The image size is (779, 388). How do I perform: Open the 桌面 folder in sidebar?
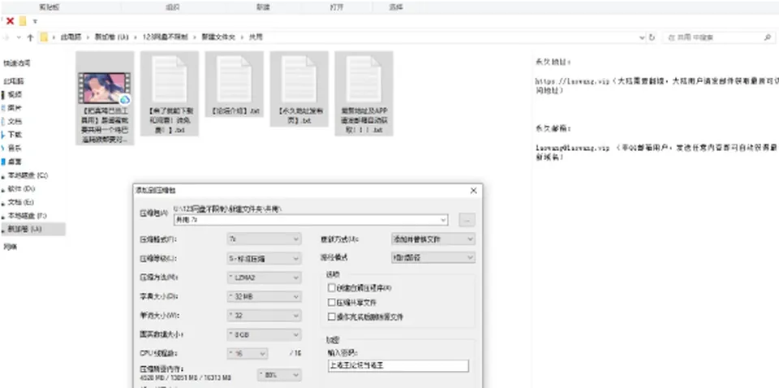click(x=15, y=162)
